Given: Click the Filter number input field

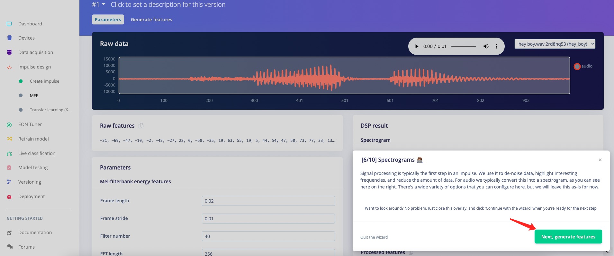Looking at the screenshot, I should 268,236.
